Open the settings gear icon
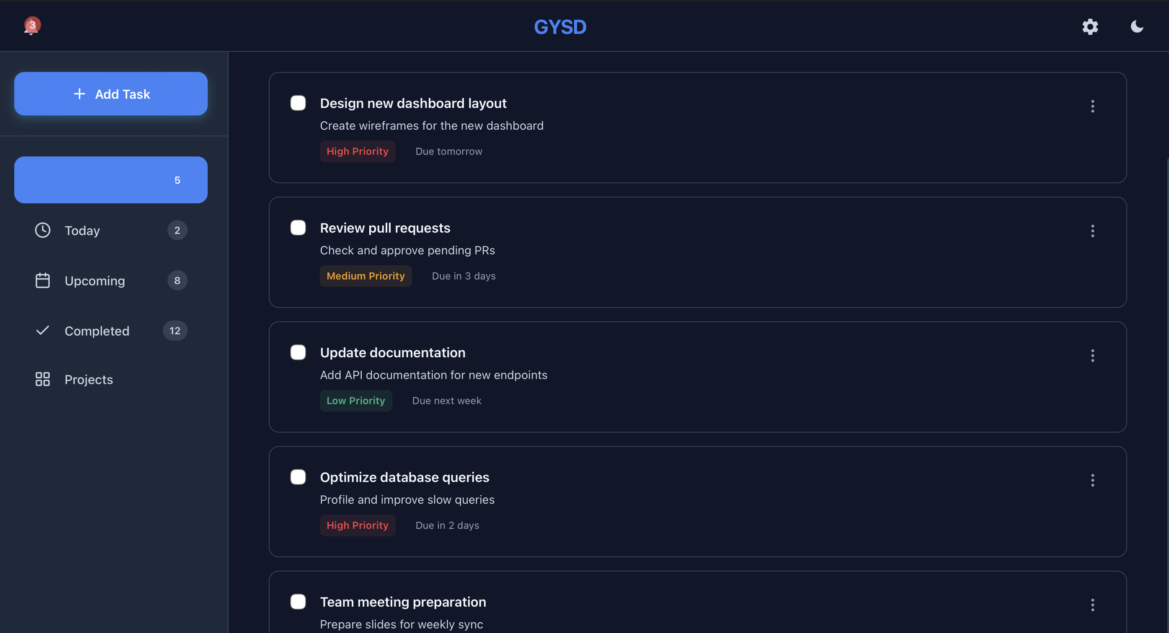The width and height of the screenshot is (1169, 633). point(1089,27)
